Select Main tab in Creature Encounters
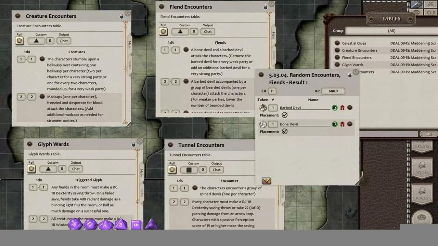The image size is (438, 246). [130, 44]
